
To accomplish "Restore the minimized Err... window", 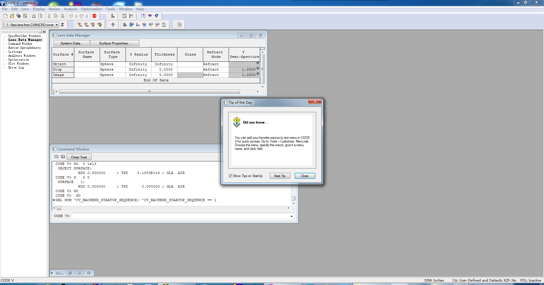I will [x=70, y=273].
